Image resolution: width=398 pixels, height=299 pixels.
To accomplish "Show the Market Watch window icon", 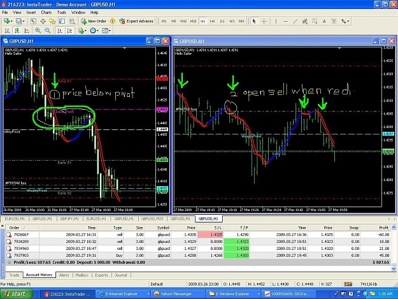I will pos(33,21).
